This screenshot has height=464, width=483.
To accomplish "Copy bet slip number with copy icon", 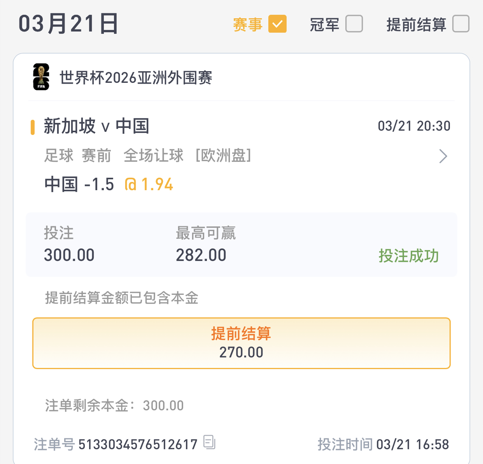I will 209,442.
